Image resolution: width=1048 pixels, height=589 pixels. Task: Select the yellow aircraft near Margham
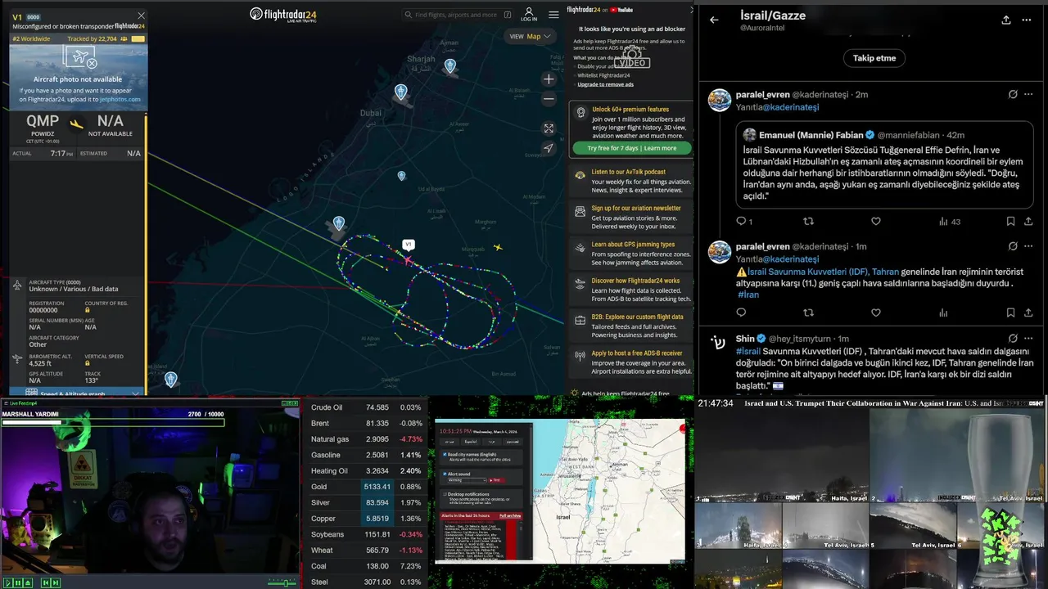pos(497,247)
